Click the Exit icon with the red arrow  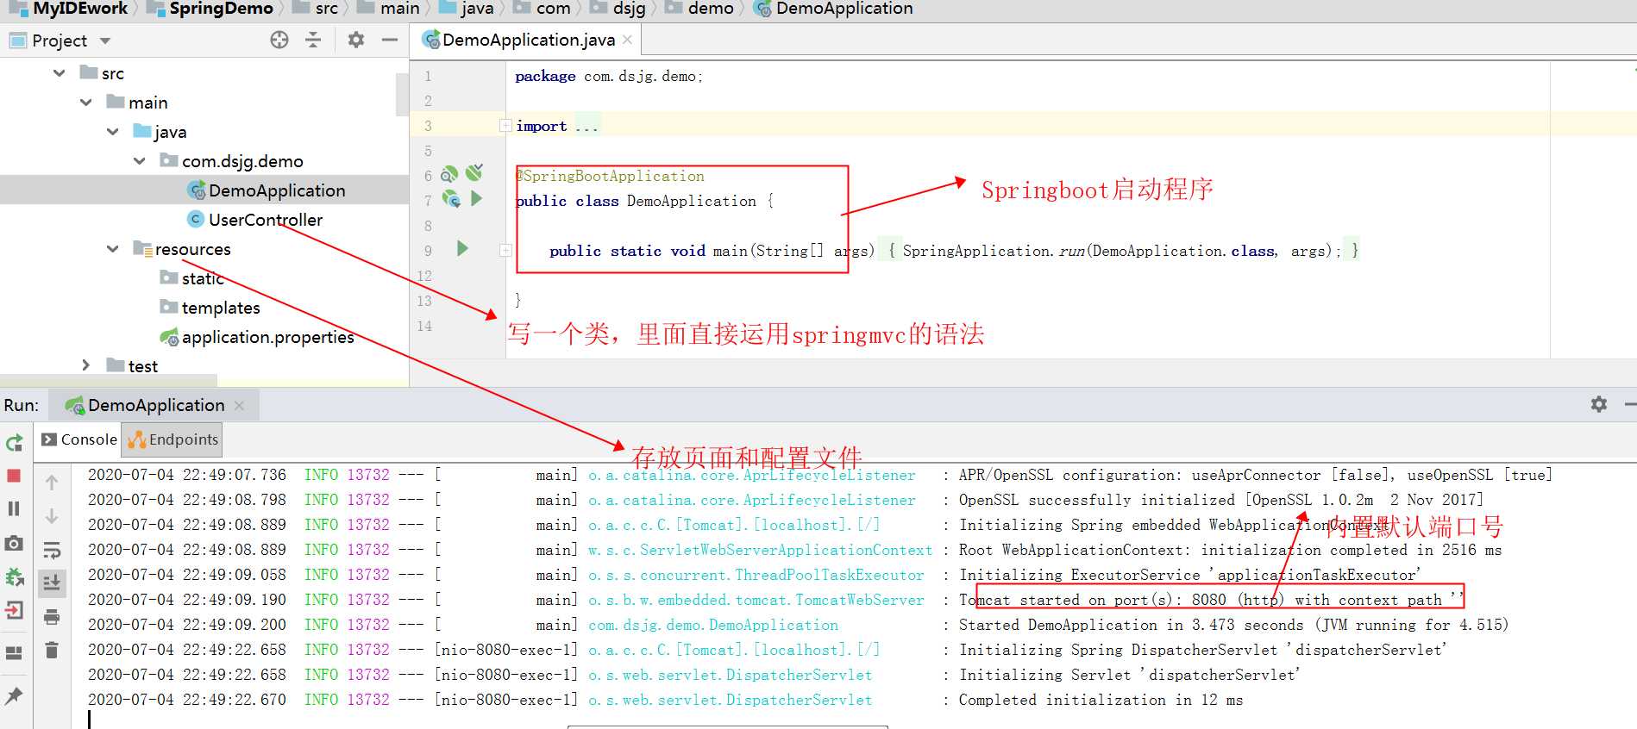(x=14, y=611)
